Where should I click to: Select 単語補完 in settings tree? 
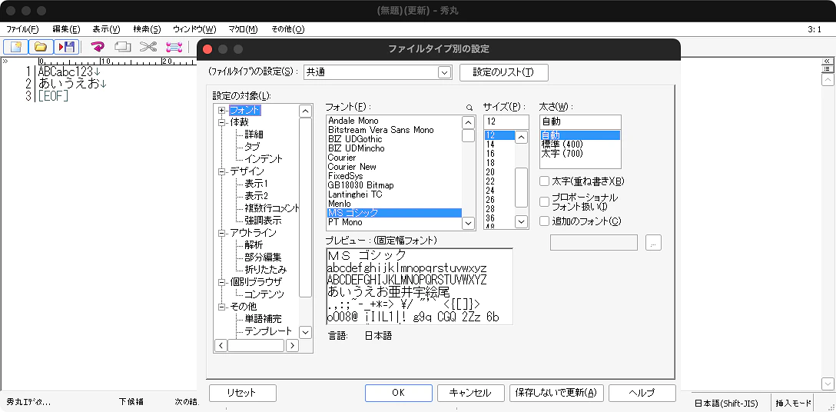263,318
